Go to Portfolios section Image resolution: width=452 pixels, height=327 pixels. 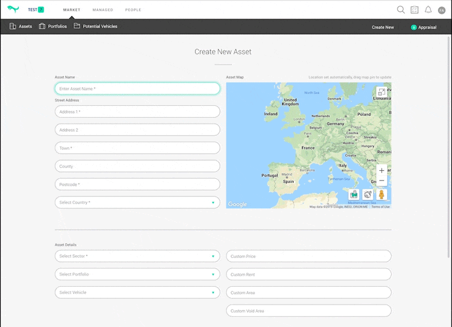[53, 26]
